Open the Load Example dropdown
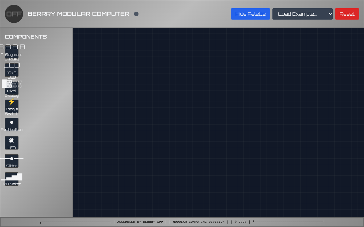The image size is (364, 227). click(x=302, y=14)
